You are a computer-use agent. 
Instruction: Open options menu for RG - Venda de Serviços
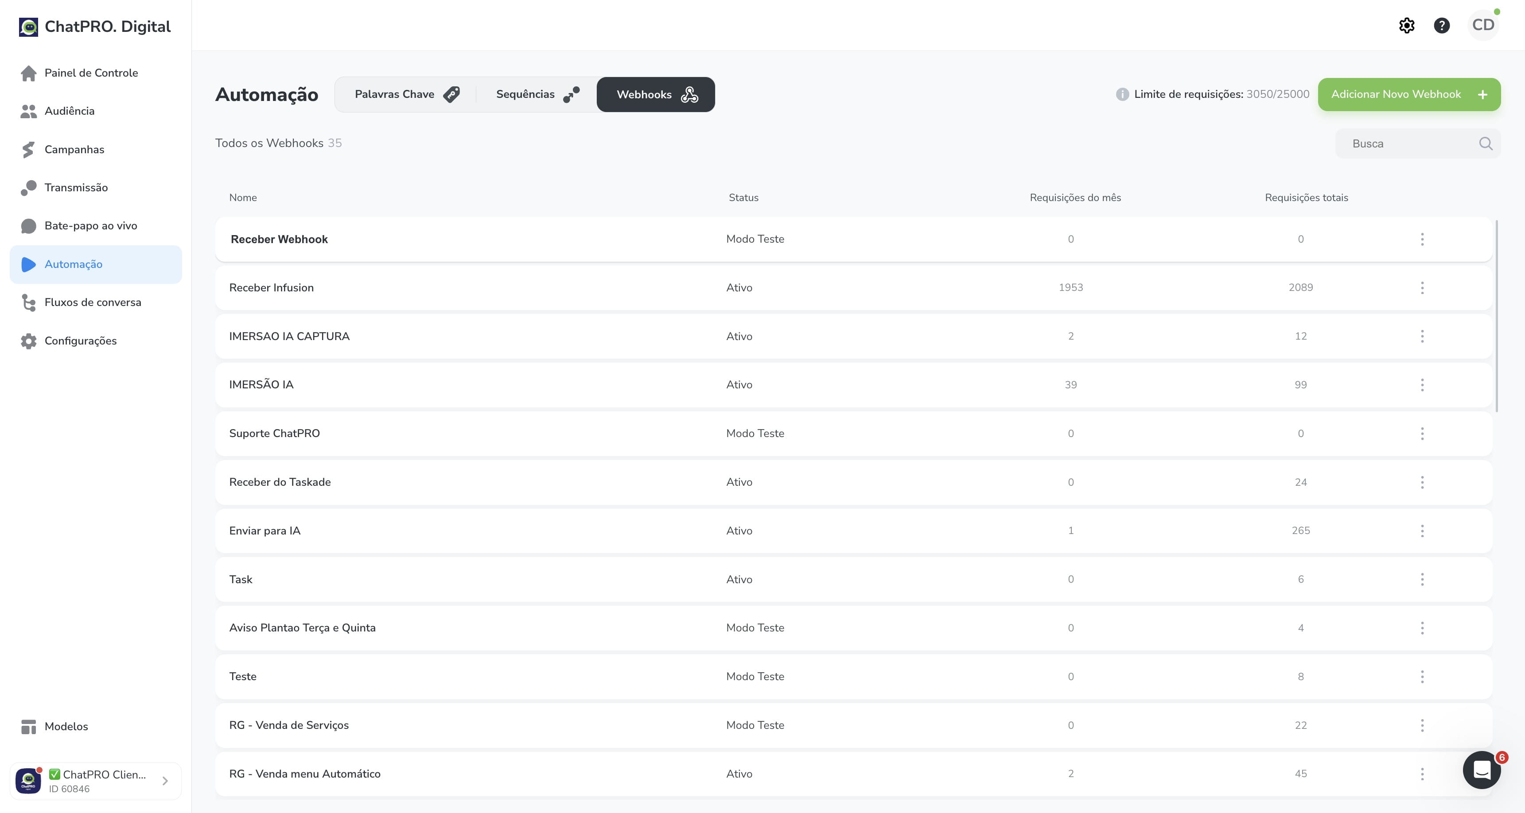pyautogui.click(x=1422, y=725)
